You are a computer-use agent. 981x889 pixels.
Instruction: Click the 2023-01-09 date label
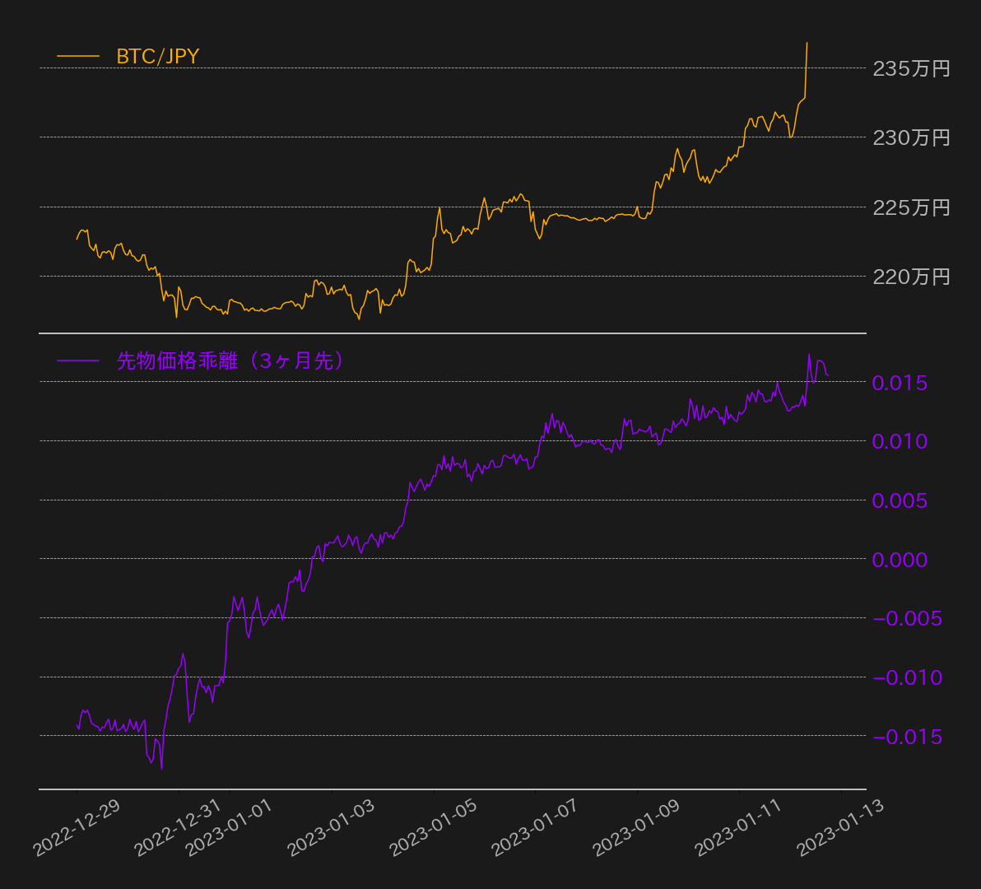[636, 828]
